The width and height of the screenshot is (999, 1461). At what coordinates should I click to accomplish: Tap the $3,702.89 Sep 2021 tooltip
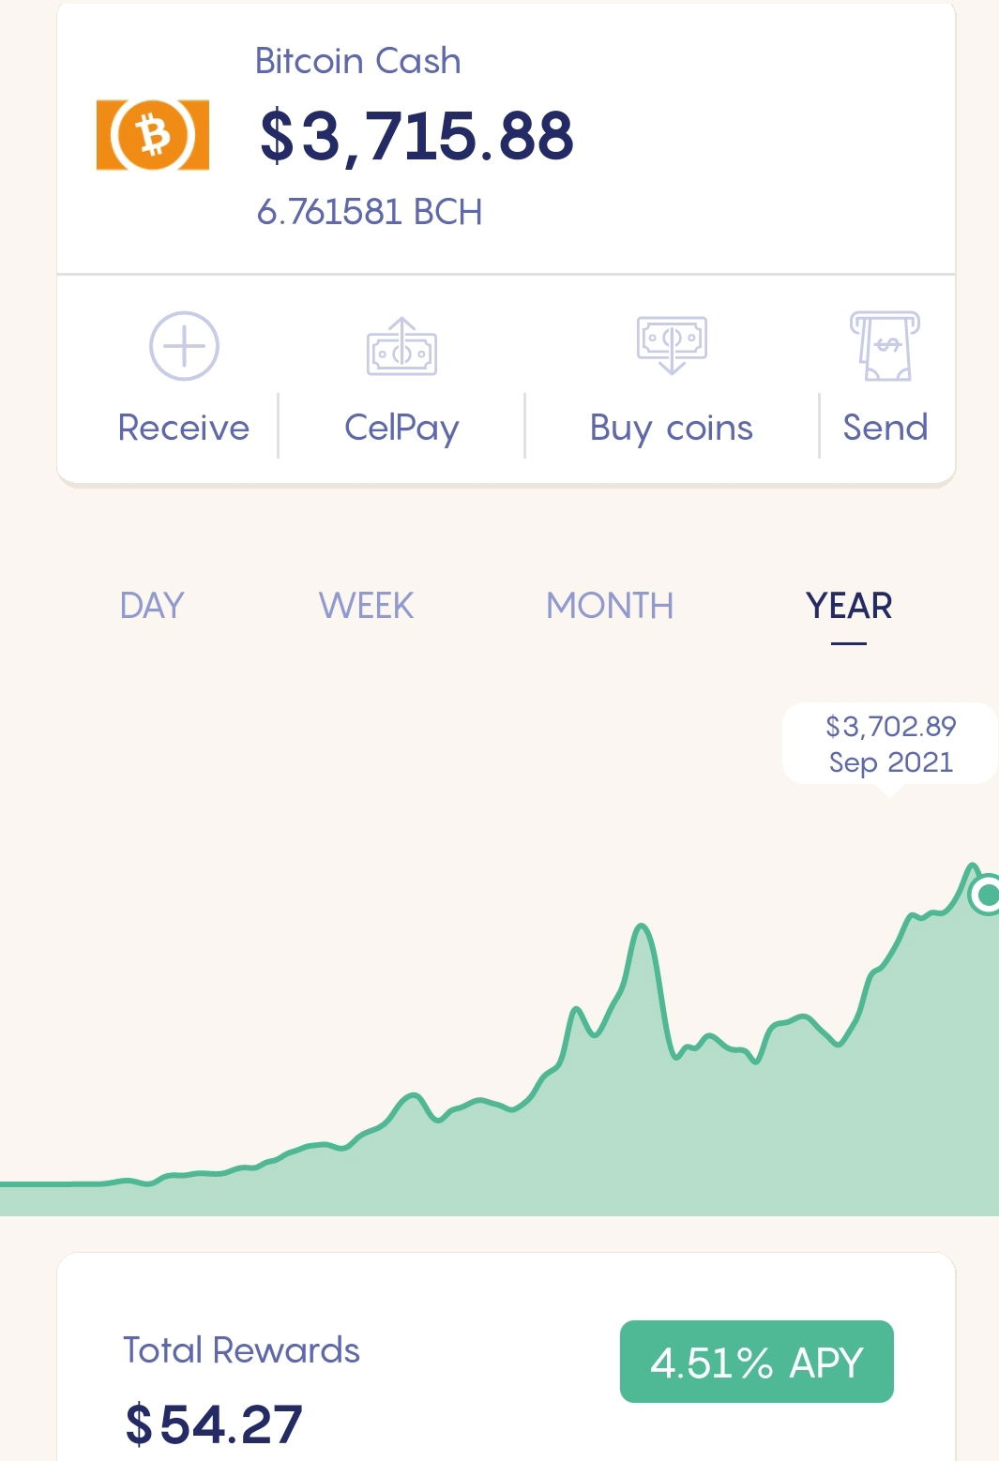click(x=890, y=744)
